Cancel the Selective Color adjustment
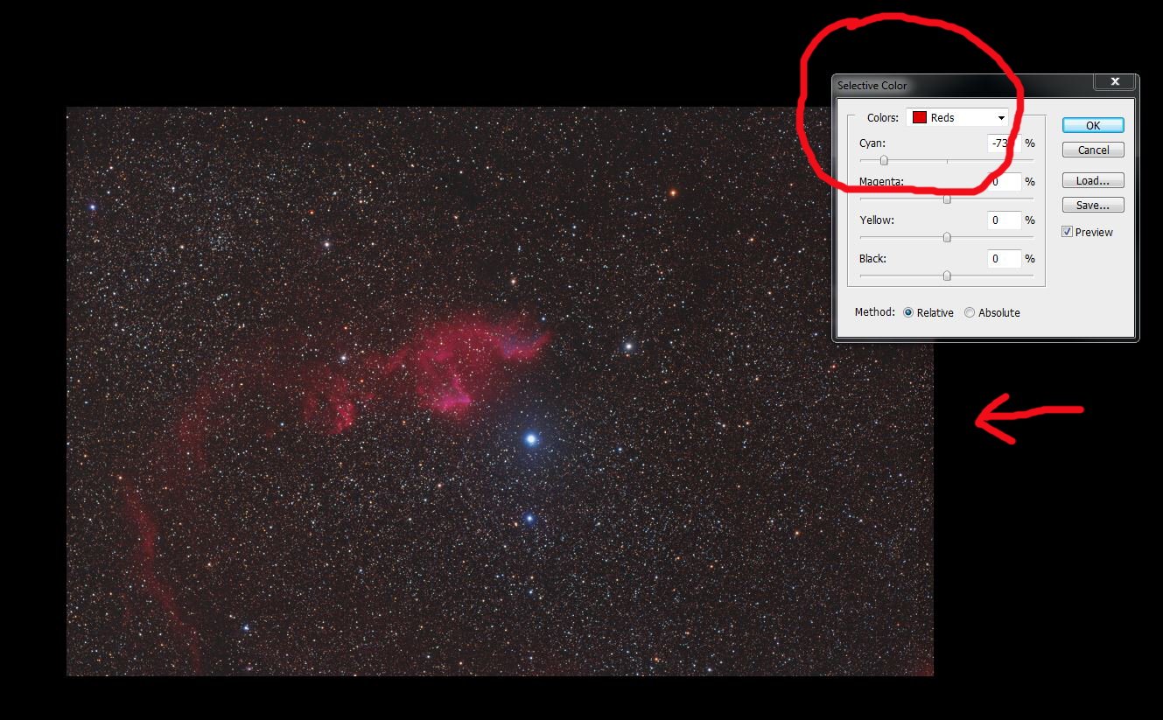The image size is (1163, 720). (1091, 149)
